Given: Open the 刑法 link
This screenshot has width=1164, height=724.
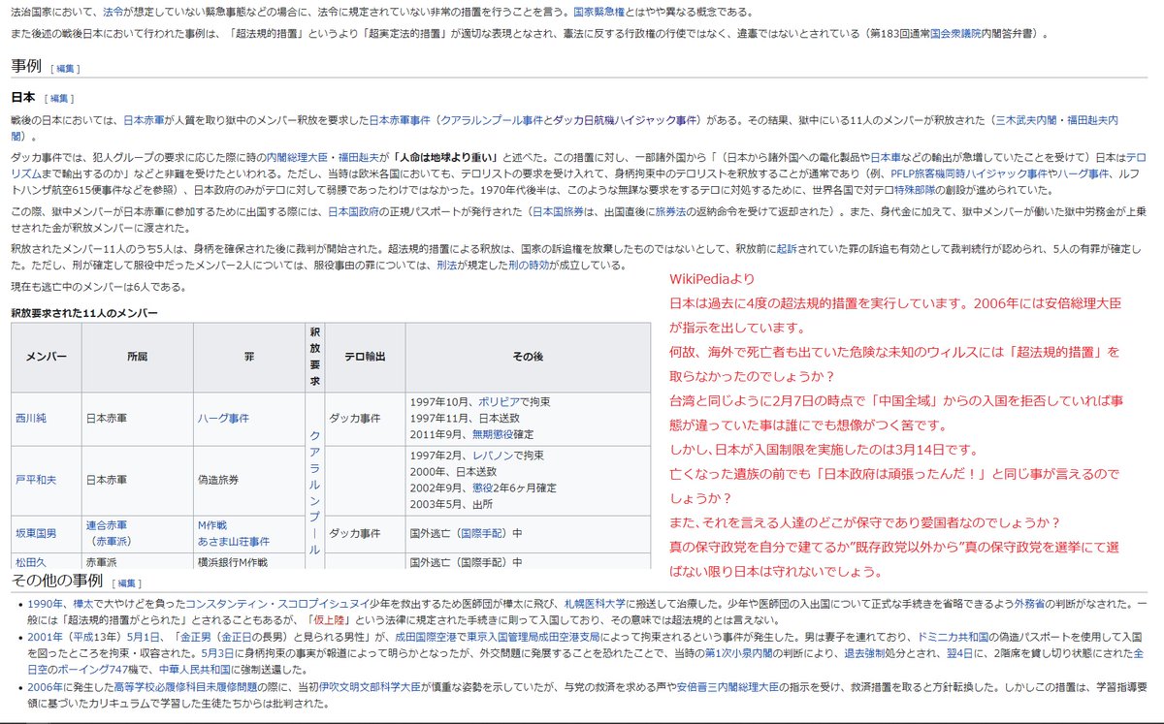Looking at the screenshot, I should tap(447, 265).
